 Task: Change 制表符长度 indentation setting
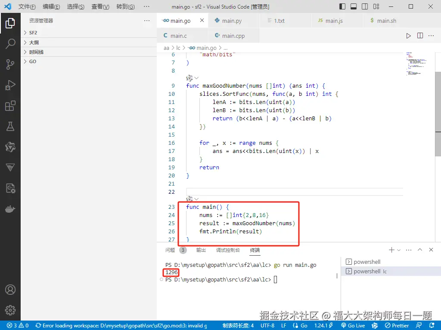tap(238, 325)
